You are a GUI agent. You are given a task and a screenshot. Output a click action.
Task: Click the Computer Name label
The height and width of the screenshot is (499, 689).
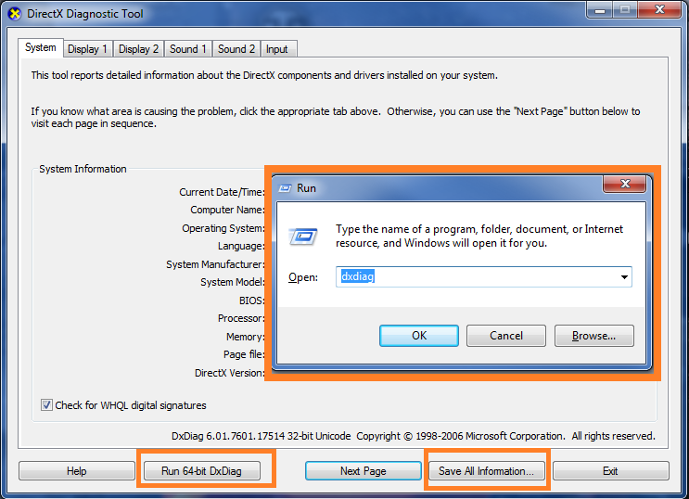click(227, 210)
